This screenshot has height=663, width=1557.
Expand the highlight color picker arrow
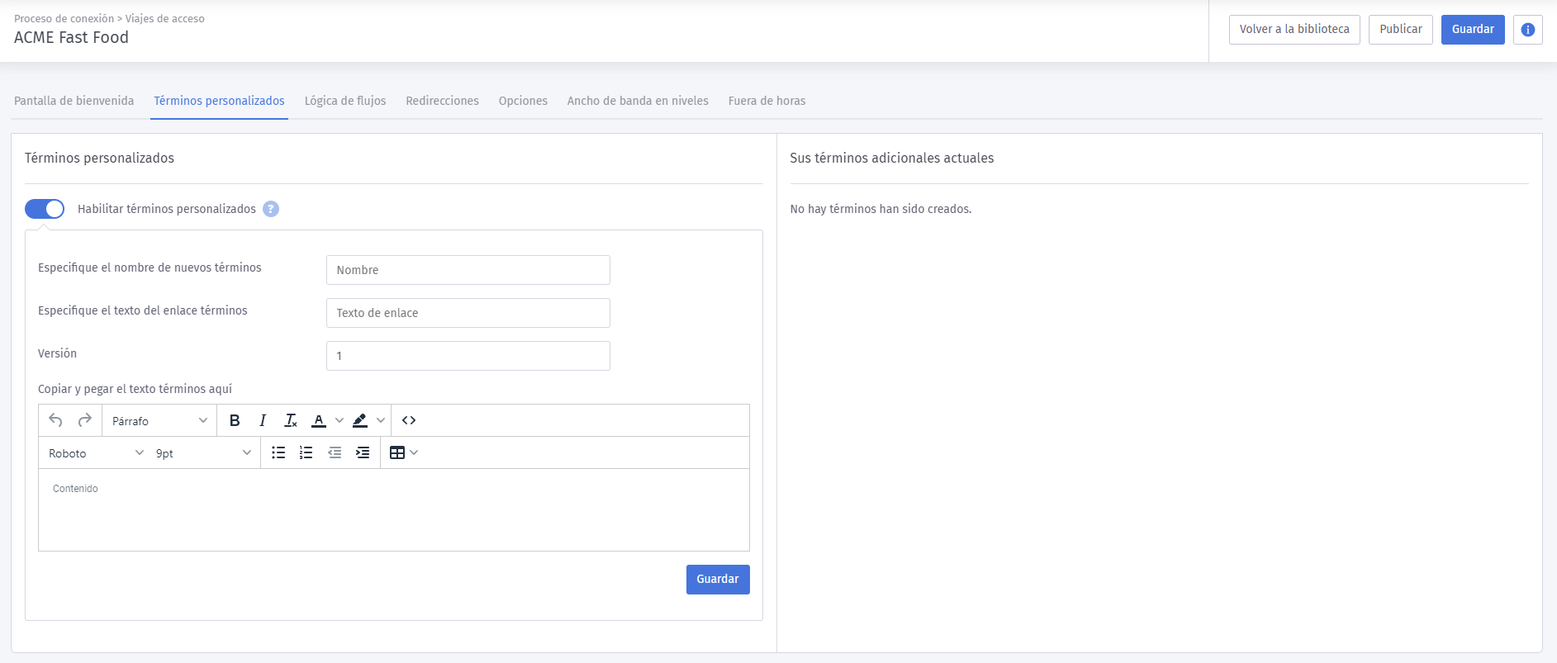[381, 420]
